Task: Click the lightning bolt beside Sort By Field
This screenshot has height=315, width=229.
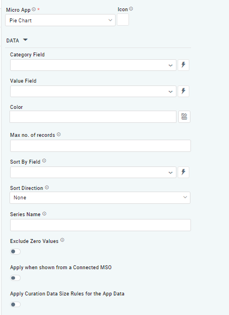Action: [x=183, y=172]
